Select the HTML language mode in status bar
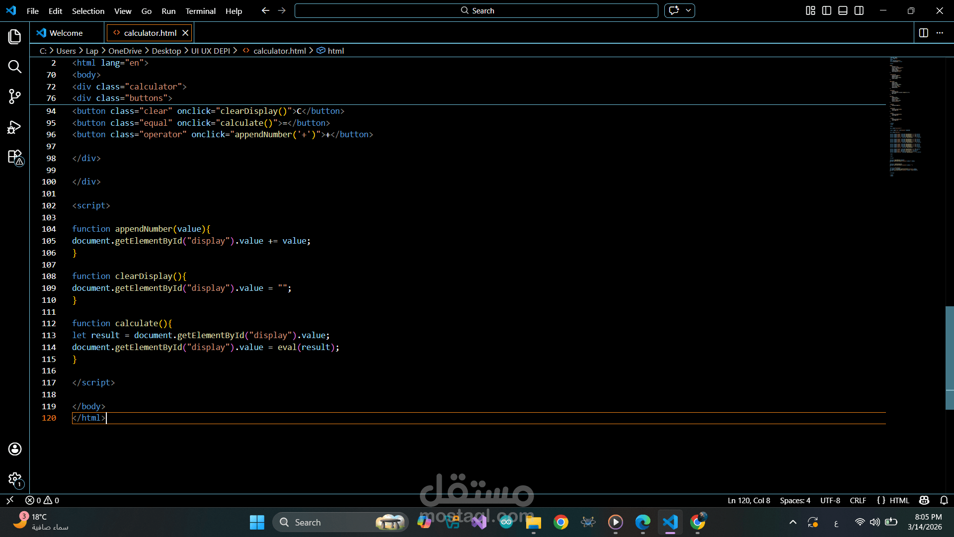 coord(899,500)
